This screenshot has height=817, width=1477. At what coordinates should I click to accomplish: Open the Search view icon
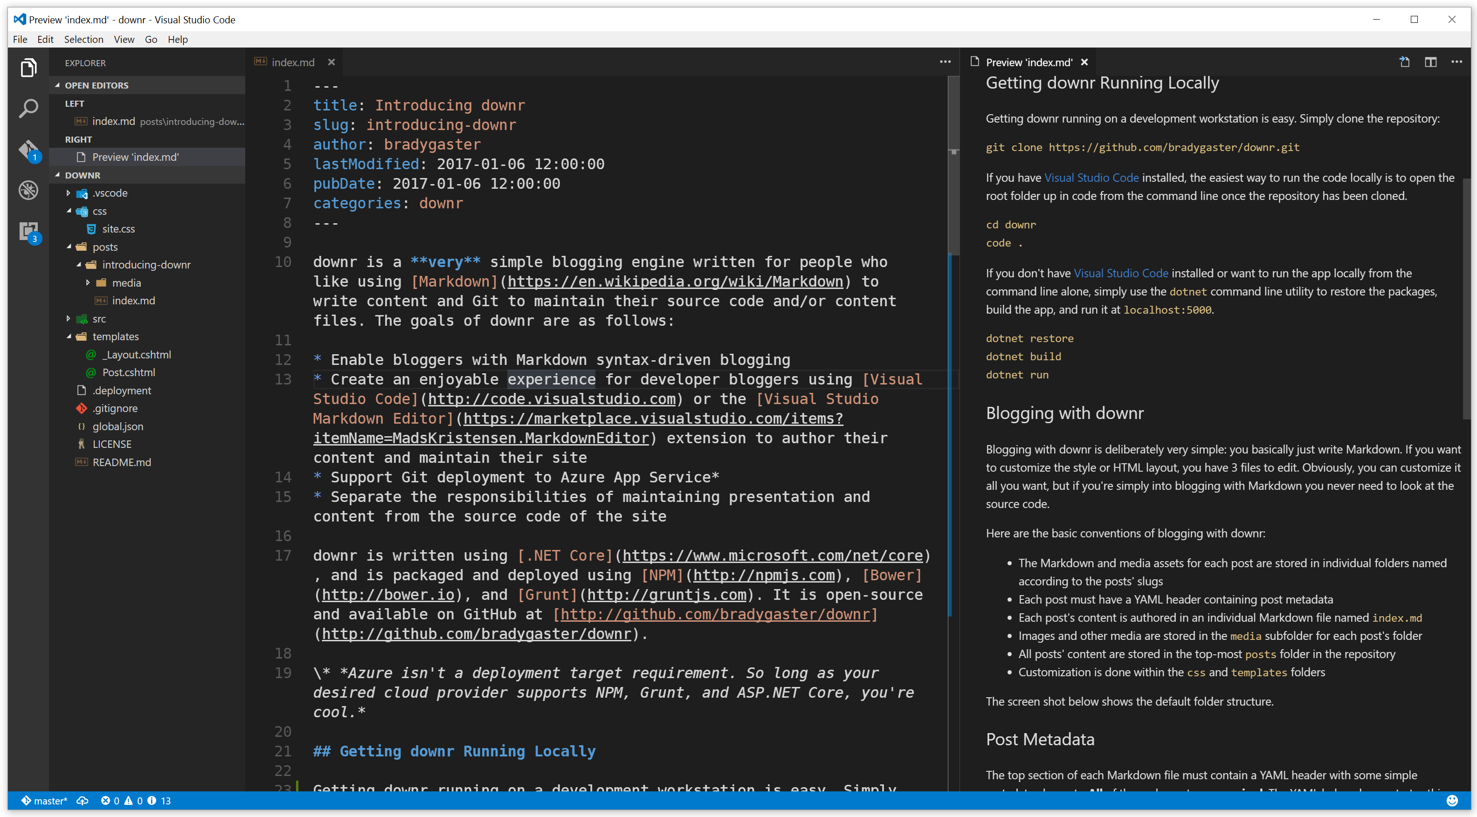[28, 109]
